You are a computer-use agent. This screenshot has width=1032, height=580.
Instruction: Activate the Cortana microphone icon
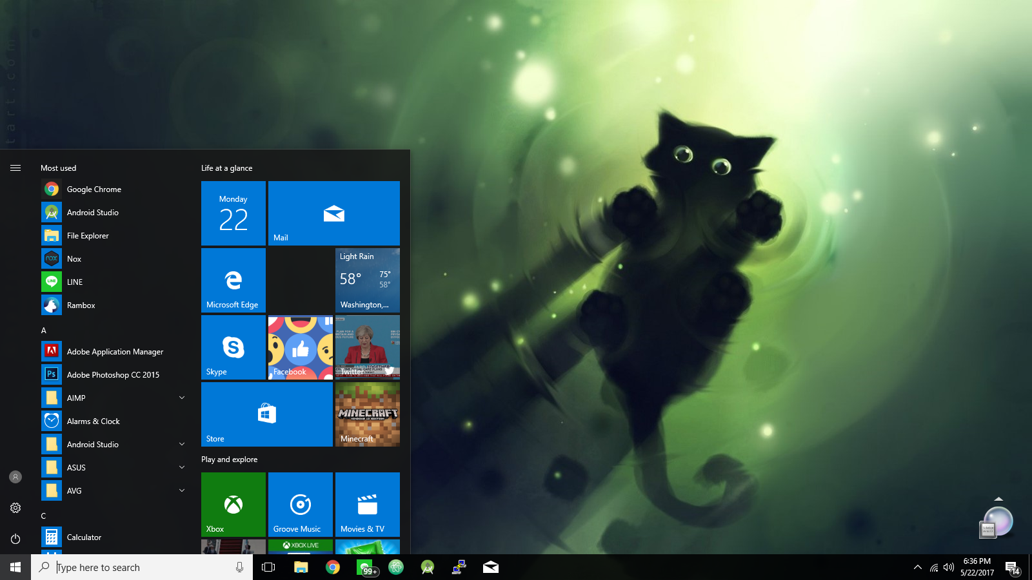[239, 567]
